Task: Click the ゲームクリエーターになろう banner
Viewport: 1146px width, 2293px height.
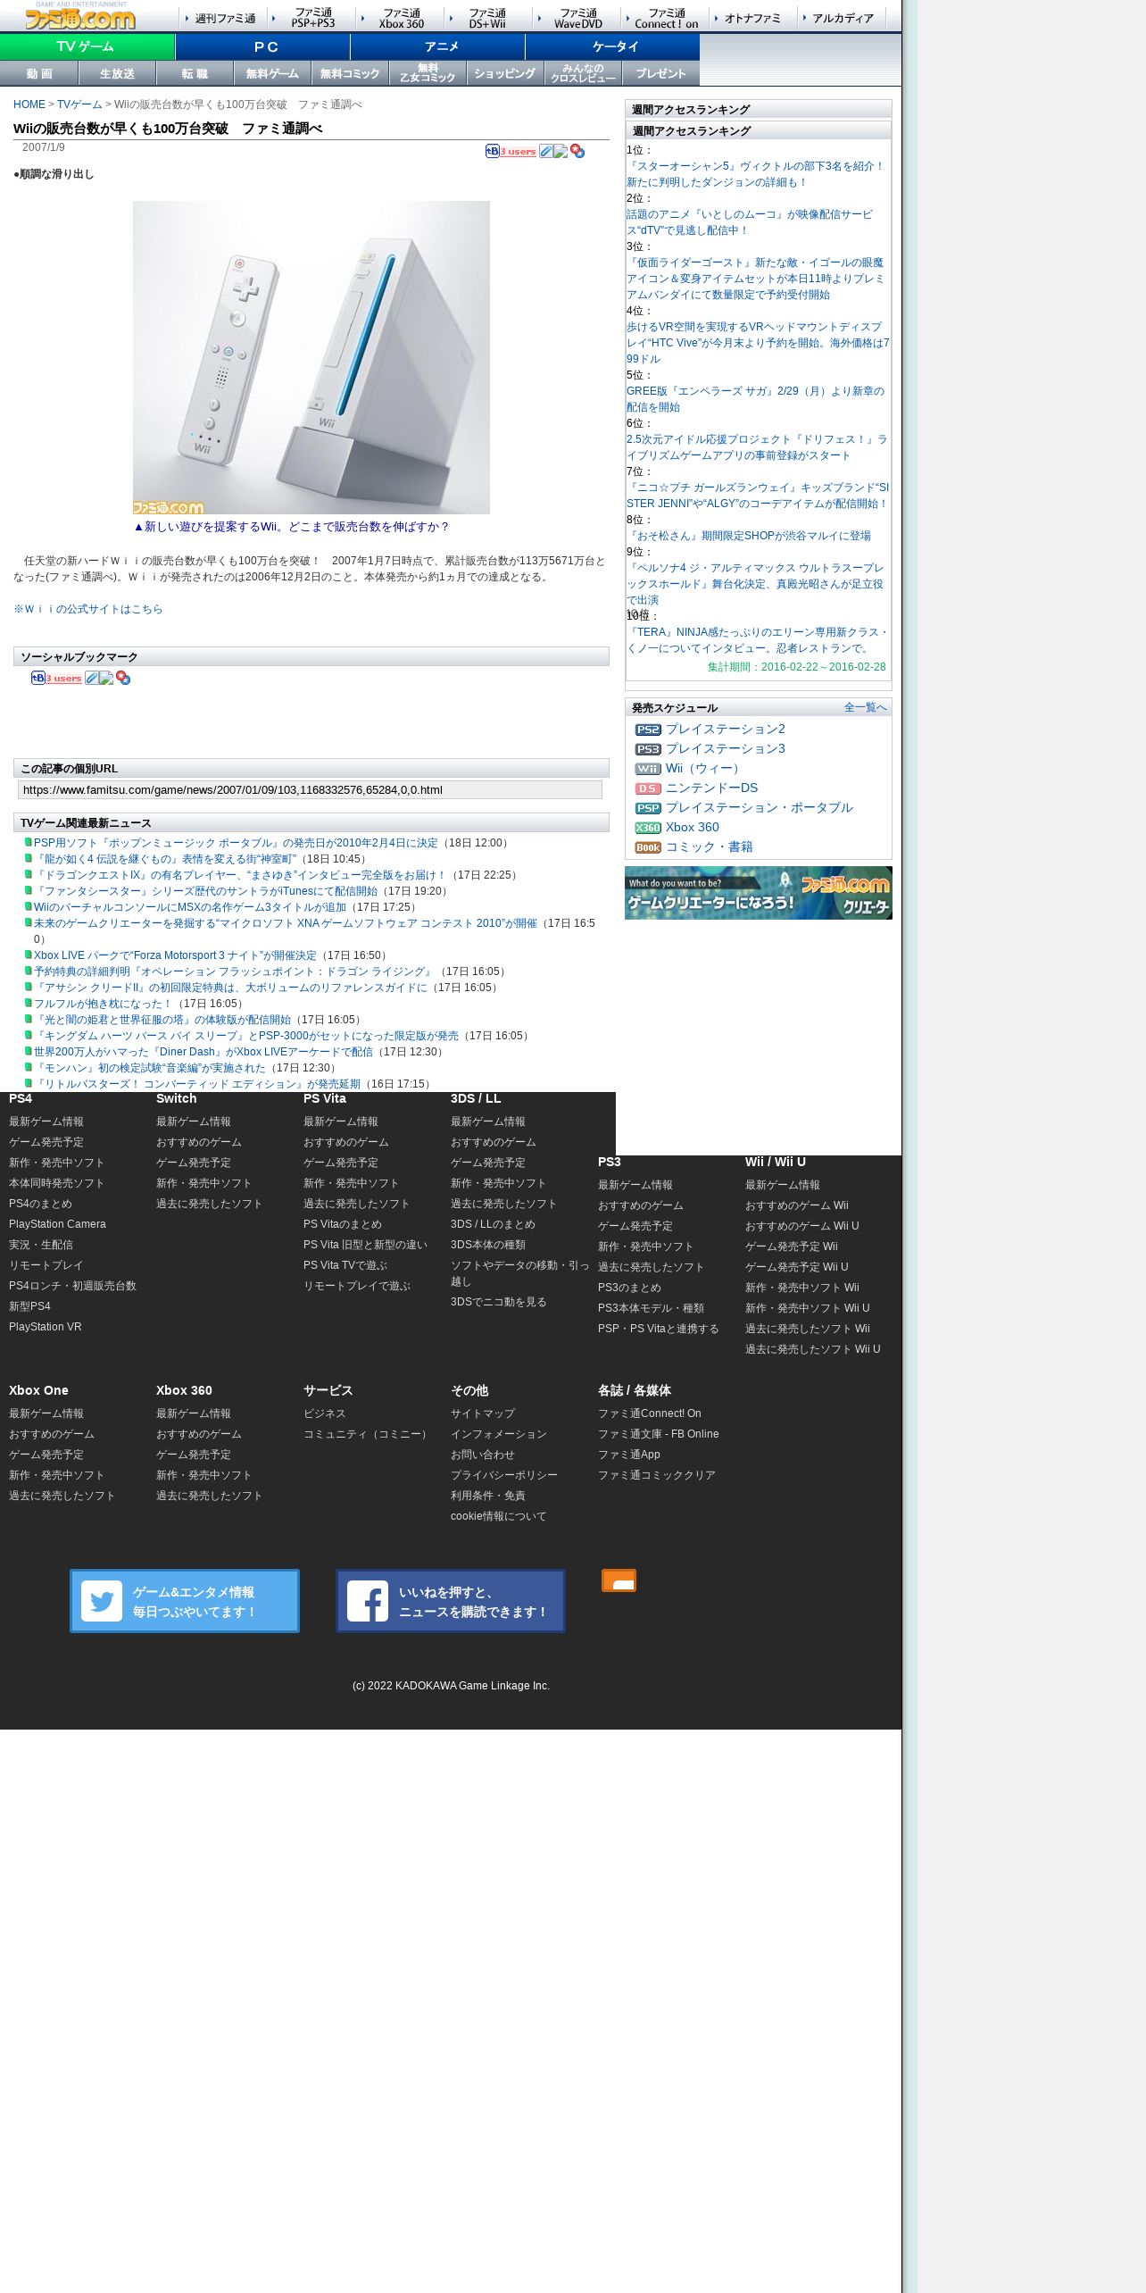Action: coord(759,893)
